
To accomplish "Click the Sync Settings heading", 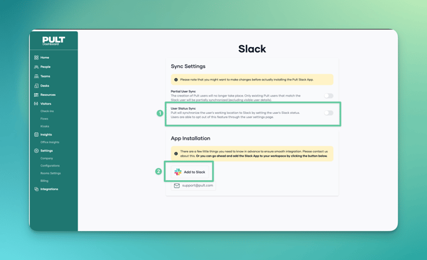I will 188,66.
